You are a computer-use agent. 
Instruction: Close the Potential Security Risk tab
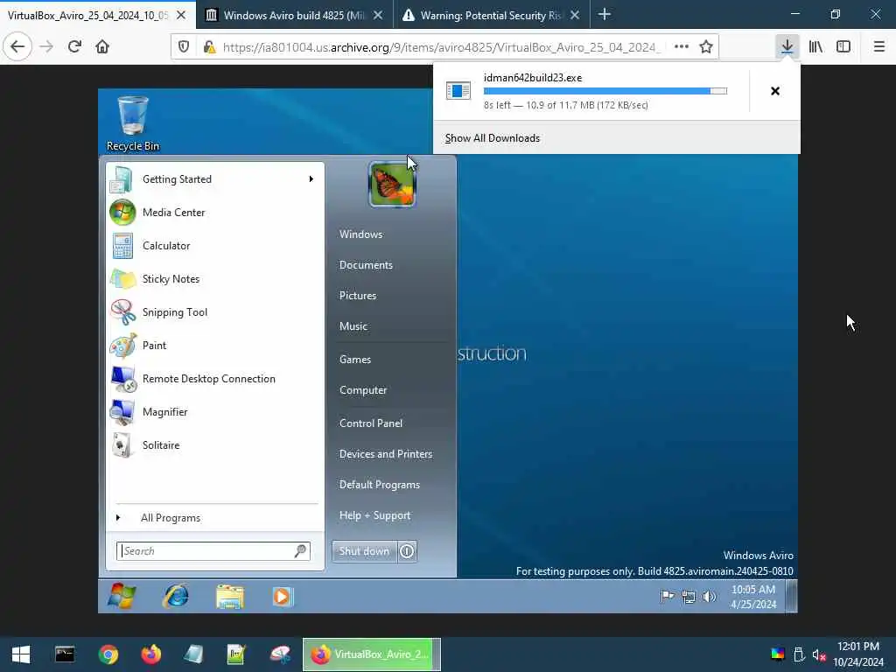click(575, 15)
